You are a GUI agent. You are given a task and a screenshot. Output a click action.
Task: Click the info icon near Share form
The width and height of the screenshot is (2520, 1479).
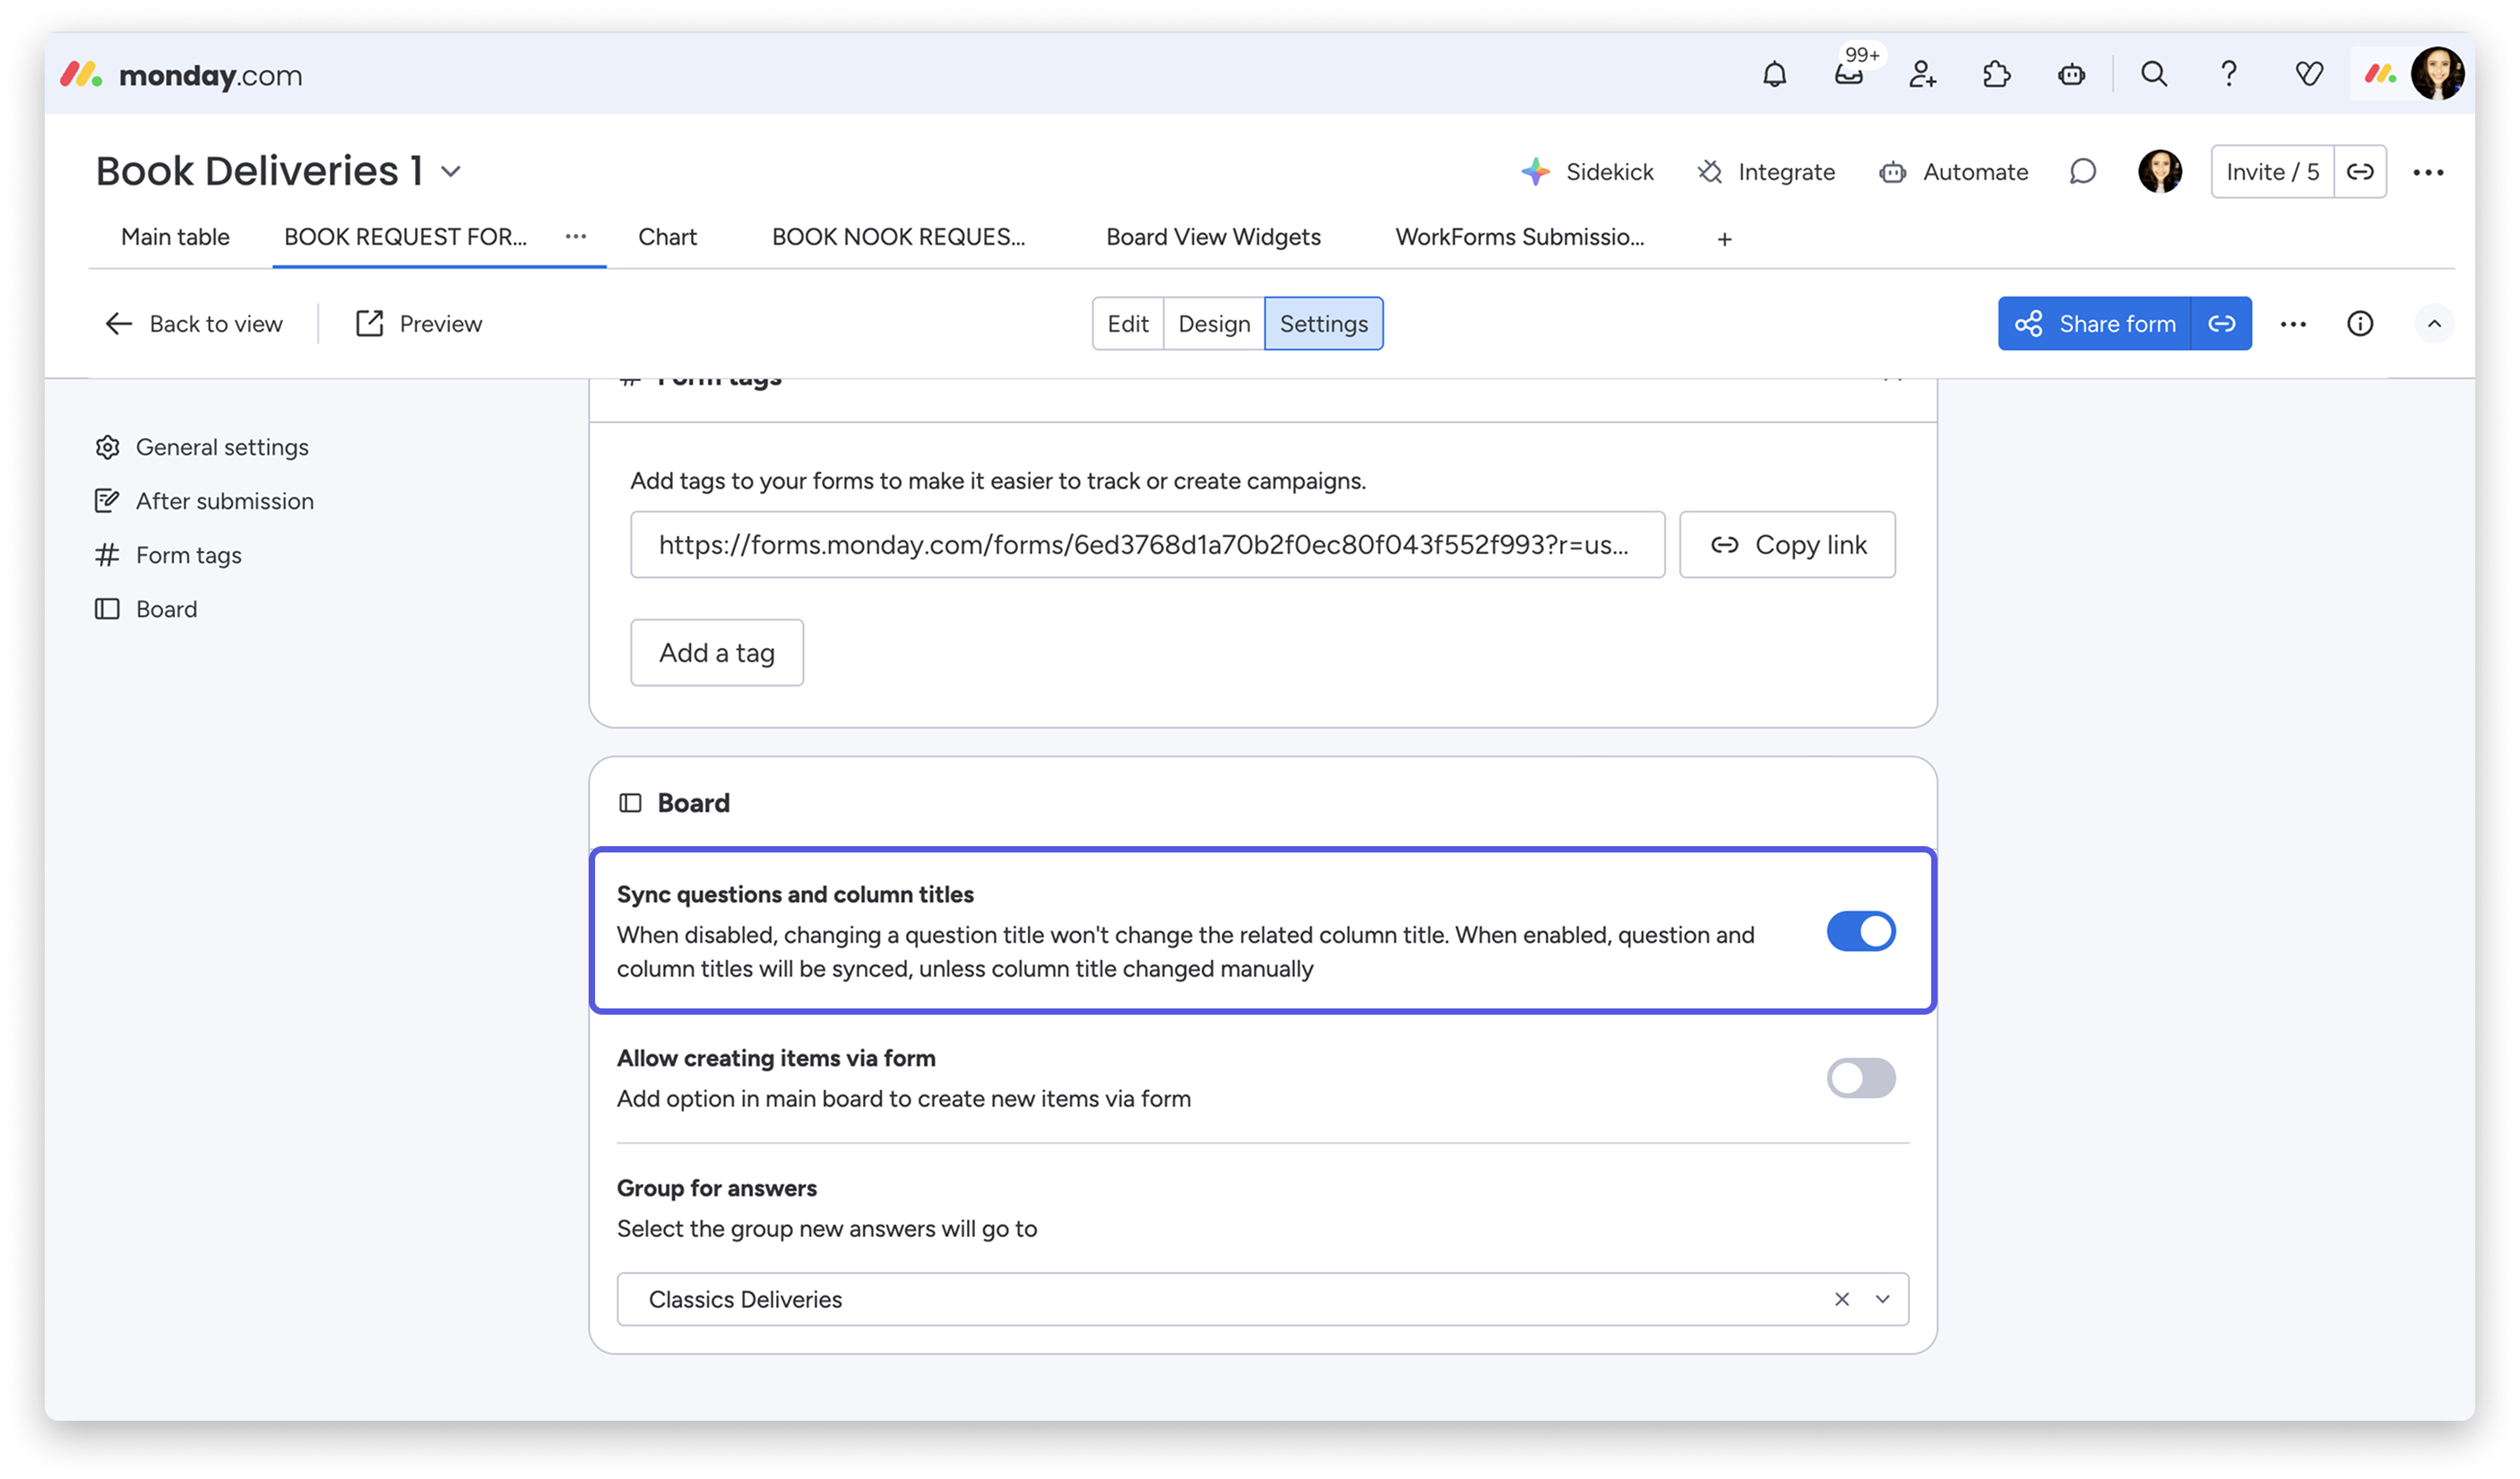pyautogui.click(x=2360, y=323)
